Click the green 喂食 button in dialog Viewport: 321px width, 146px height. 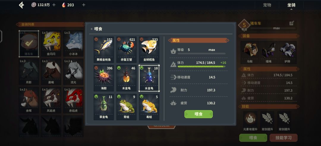198,114
